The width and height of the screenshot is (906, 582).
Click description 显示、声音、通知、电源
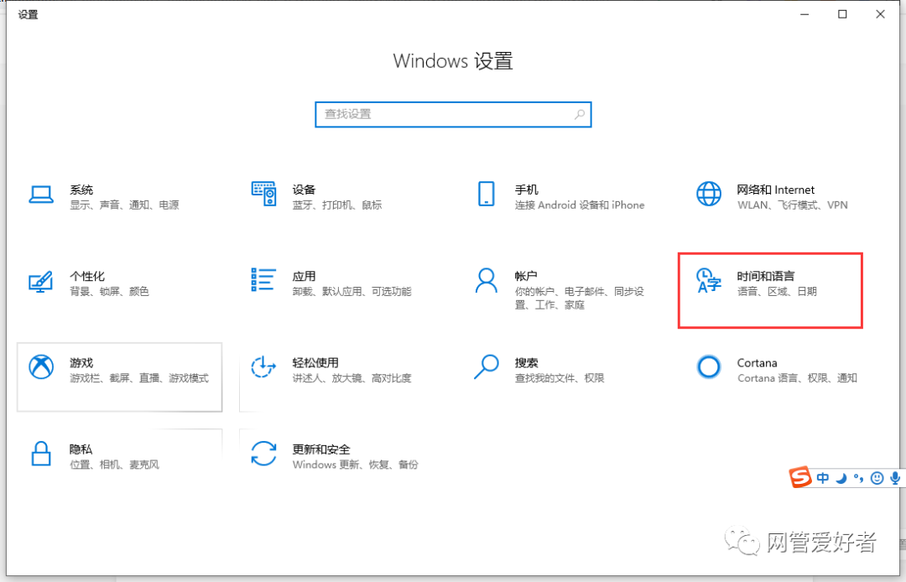(x=124, y=205)
